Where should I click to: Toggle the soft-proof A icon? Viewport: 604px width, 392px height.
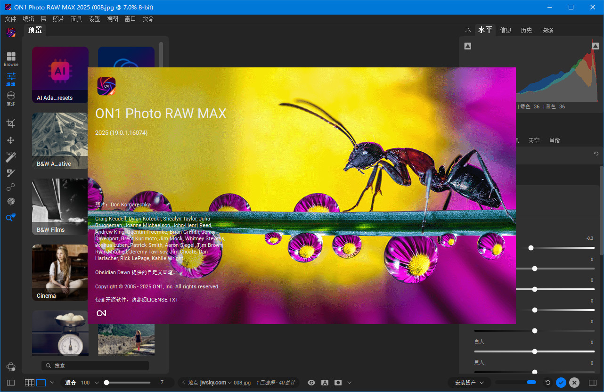(325, 383)
